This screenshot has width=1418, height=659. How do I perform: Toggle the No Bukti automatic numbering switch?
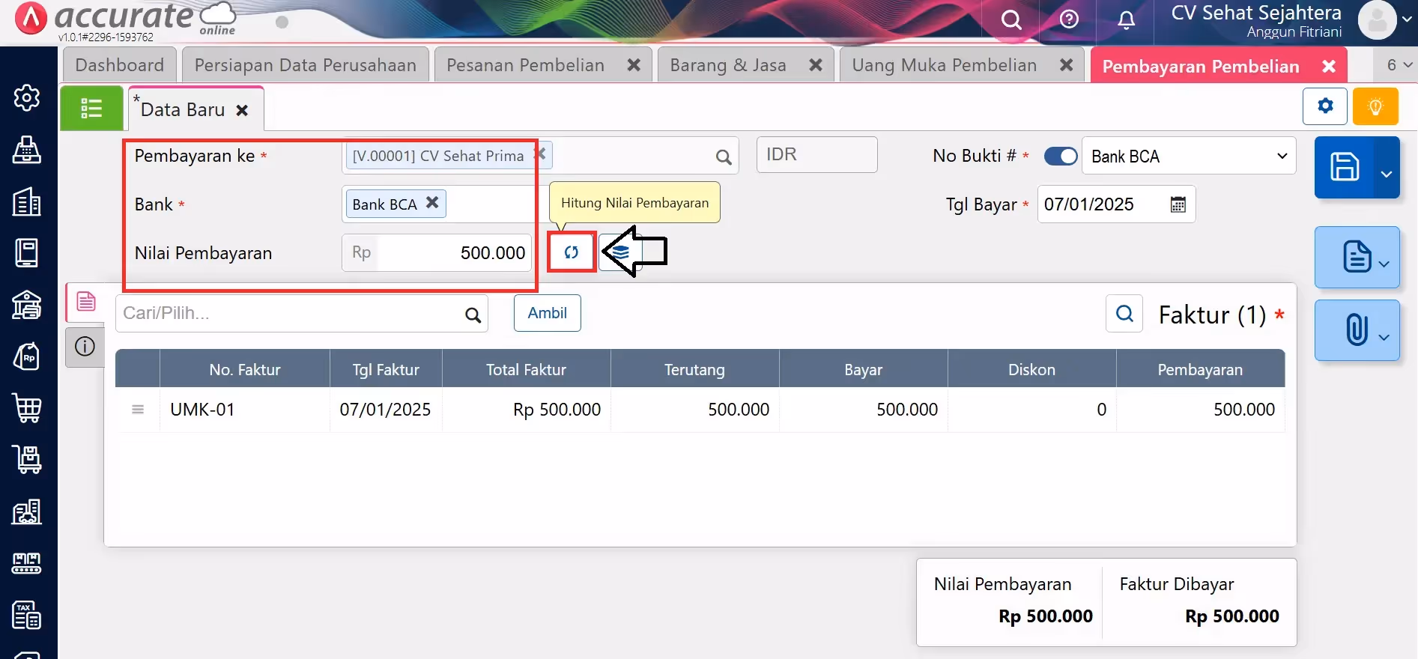1061,156
